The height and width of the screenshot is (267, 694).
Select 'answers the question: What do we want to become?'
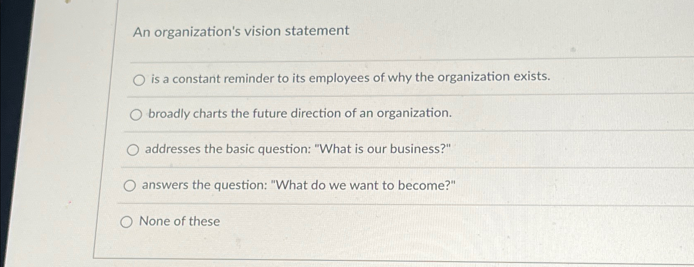click(130, 186)
